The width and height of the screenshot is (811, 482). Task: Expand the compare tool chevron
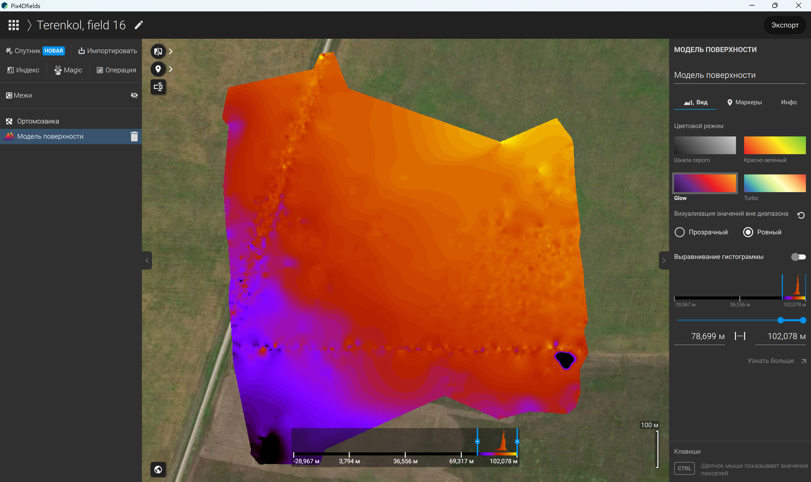[x=171, y=51]
